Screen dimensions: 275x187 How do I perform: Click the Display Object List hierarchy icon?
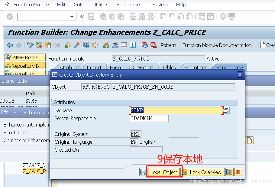[106, 45]
